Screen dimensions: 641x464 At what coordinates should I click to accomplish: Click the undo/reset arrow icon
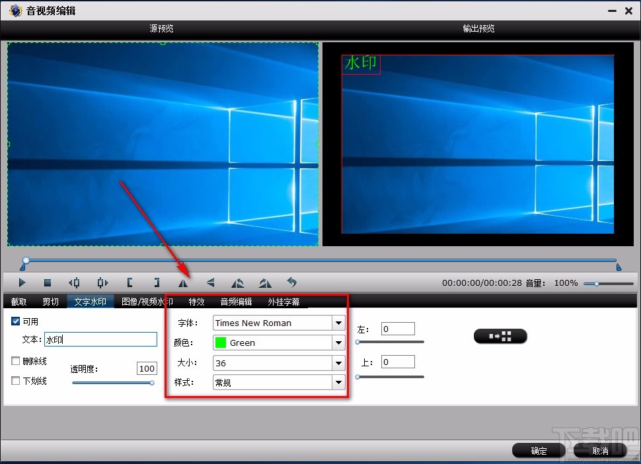293,282
